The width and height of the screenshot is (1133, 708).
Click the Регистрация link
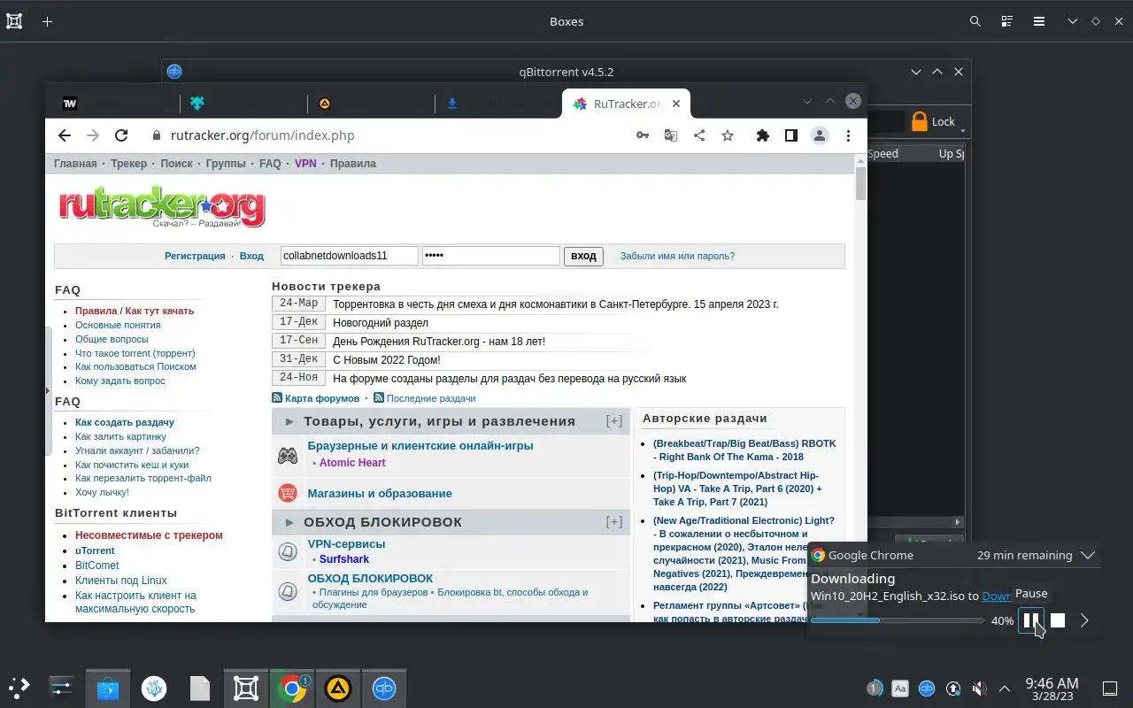coord(195,256)
